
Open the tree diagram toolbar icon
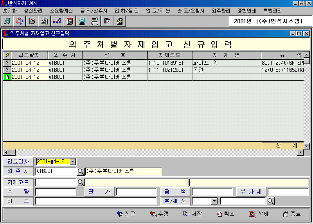[57, 21]
